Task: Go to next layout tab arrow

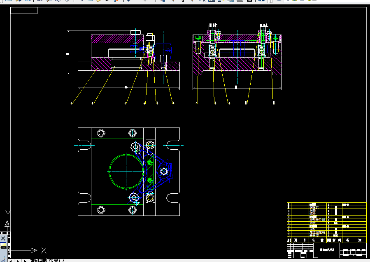Action: 18,261
